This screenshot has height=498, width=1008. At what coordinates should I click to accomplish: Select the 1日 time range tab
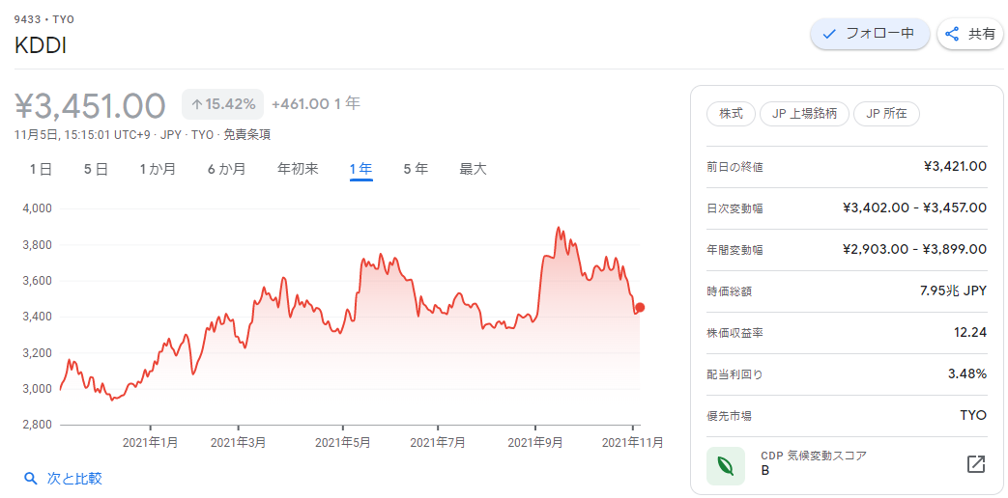41,170
